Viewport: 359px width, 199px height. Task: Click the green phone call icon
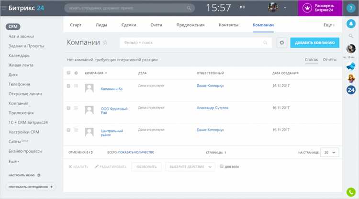tap(350, 192)
